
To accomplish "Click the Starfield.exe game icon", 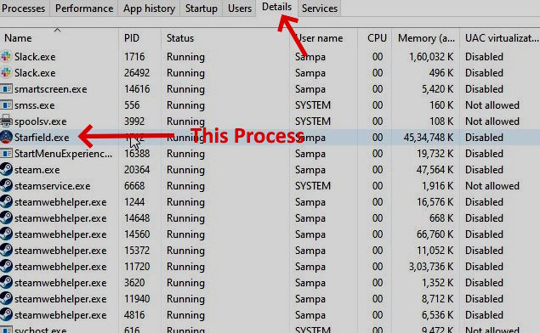I will point(6,138).
